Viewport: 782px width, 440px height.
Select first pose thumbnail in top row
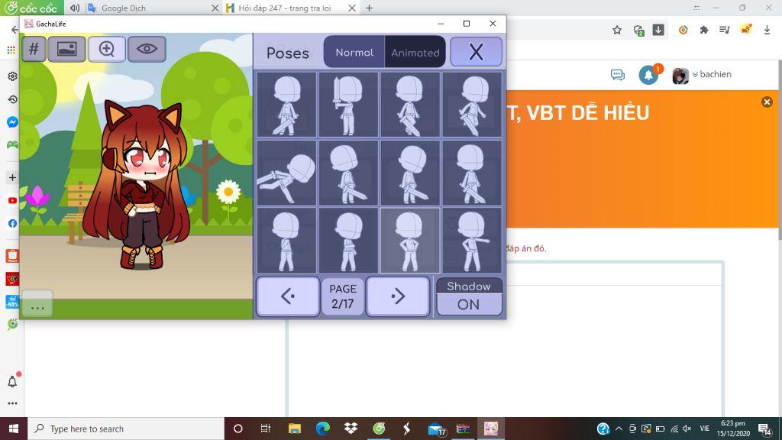pyautogui.click(x=287, y=104)
